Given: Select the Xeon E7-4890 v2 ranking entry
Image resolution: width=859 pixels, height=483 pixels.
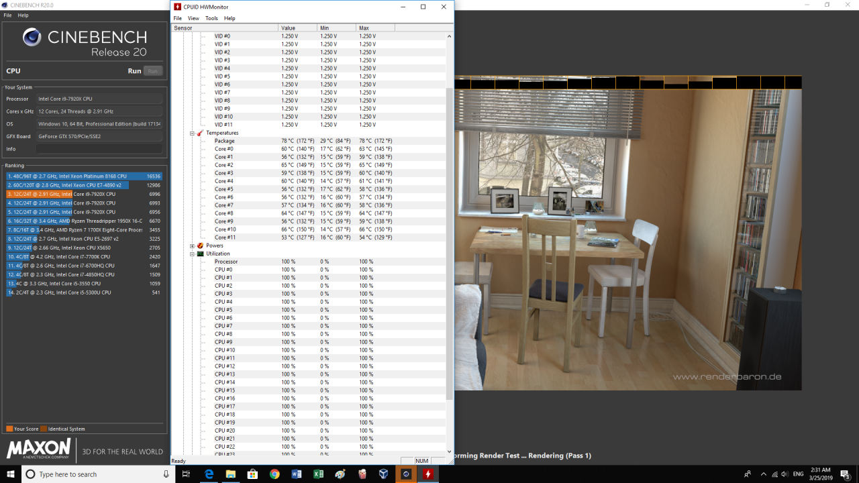Looking at the screenshot, I should tap(84, 185).
